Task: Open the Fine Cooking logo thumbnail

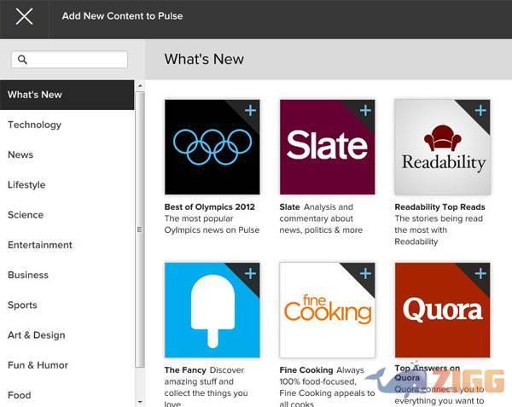Action: click(x=327, y=310)
